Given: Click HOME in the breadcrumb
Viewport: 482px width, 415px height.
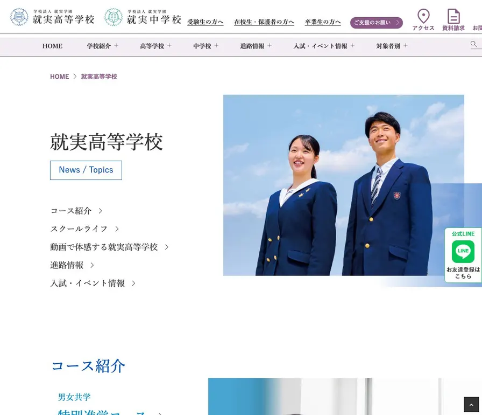Looking at the screenshot, I should tap(60, 77).
